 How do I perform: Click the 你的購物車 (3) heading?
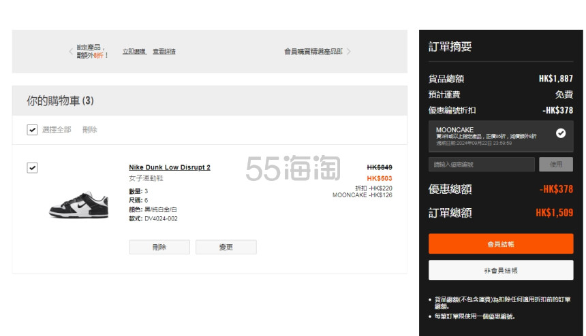(60, 101)
